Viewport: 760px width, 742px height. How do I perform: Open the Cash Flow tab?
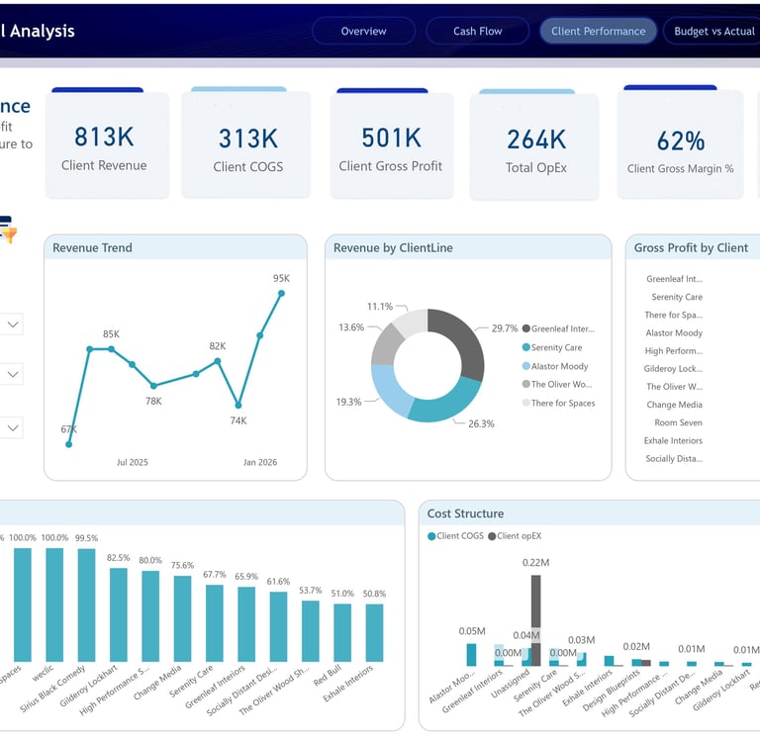pos(477,31)
